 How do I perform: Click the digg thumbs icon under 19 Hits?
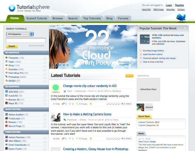coord(63,138)
